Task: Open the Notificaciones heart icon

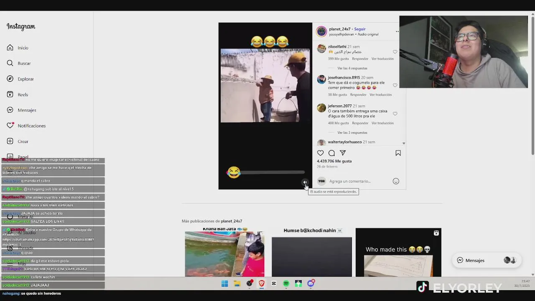Action: 10,125
